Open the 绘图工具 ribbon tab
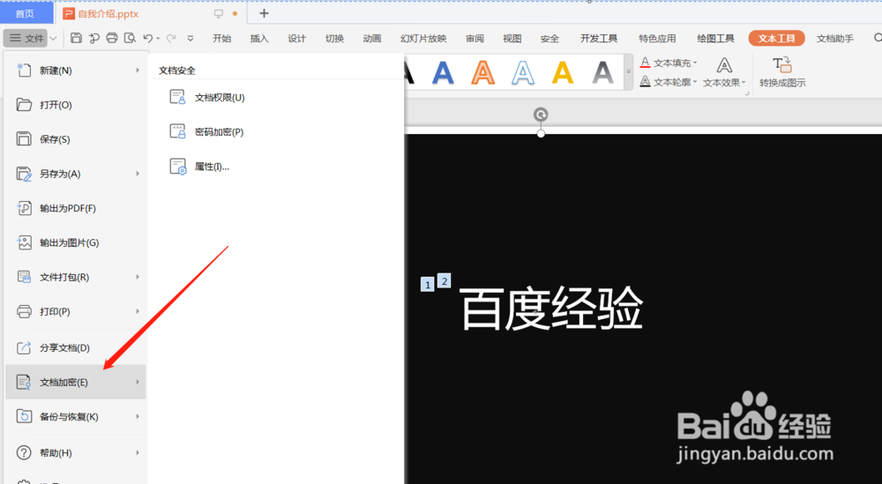 click(715, 38)
